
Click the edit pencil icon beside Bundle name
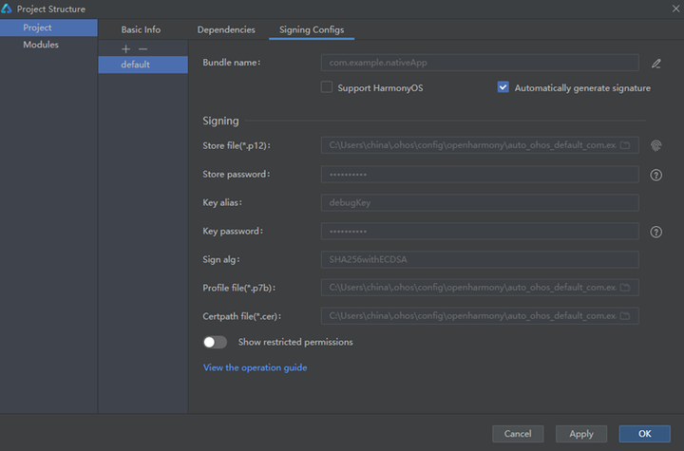(x=656, y=64)
